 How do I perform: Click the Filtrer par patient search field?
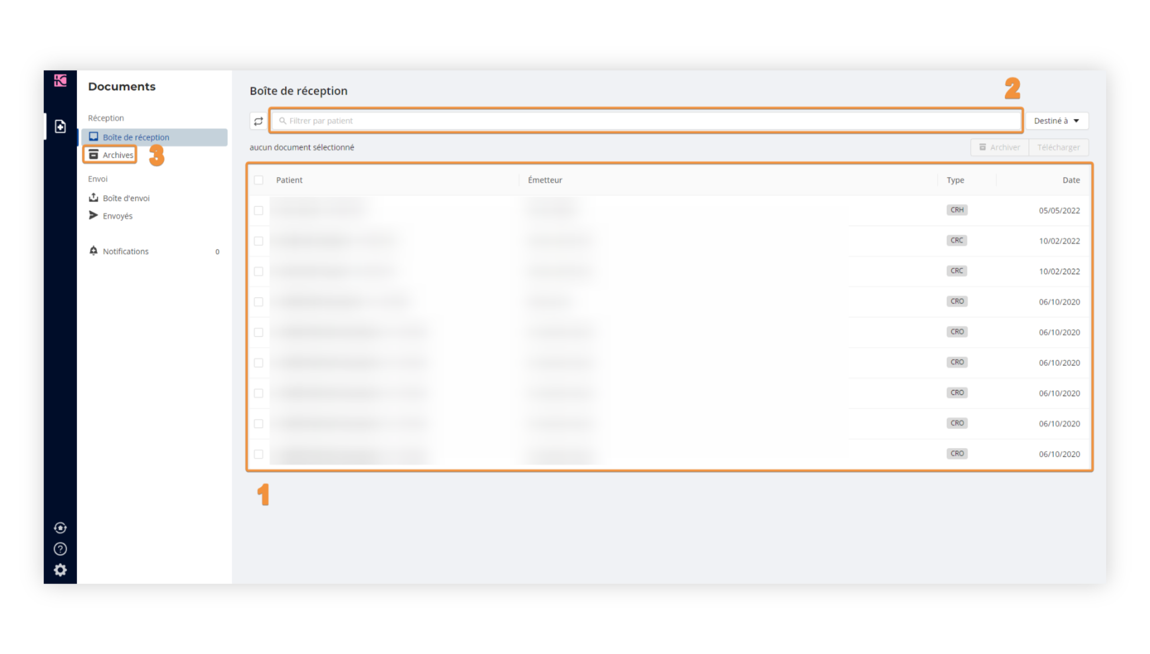(646, 121)
